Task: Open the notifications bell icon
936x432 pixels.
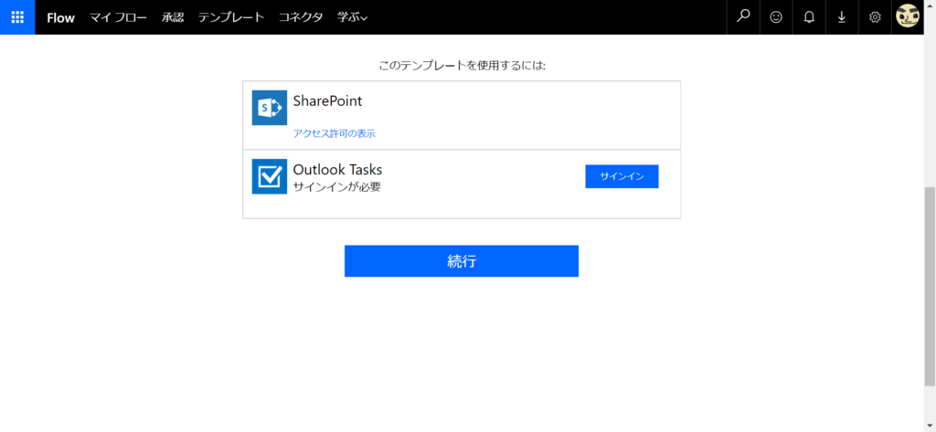Action: click(809, 17)
